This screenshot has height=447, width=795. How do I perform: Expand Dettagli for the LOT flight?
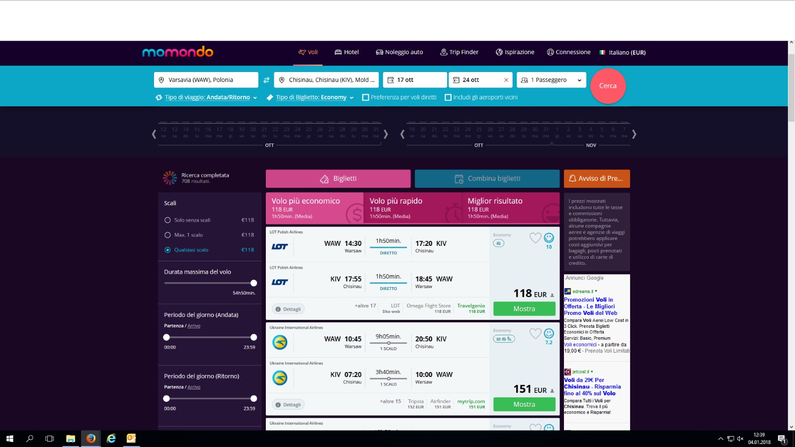point(288,309)
